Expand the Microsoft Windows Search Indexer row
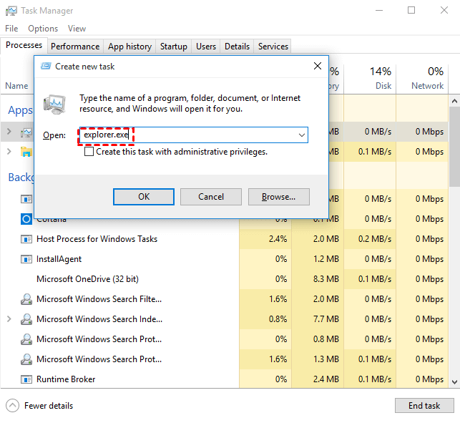The image size is (460, 423). tap(9, 319)
